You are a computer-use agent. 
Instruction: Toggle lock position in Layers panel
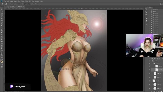[156, 59]
